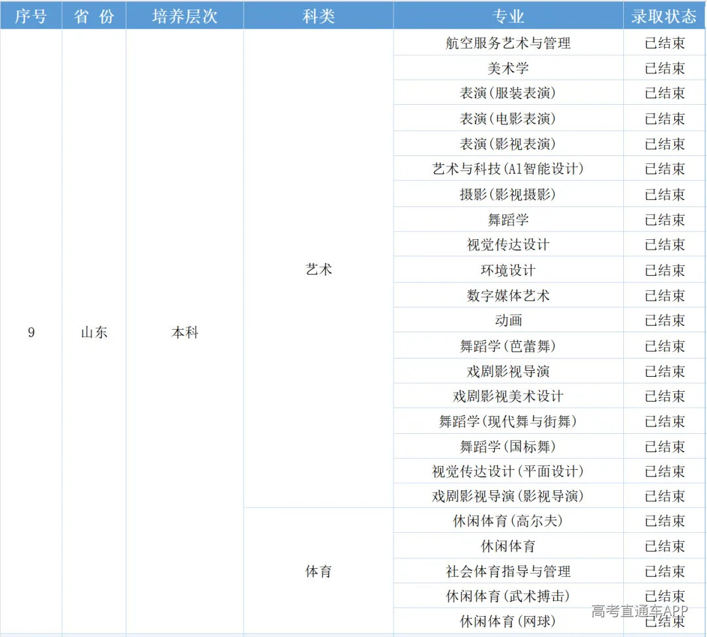The image size is (707, 637).
Task: Click 艺术与科技(AI智能设计) cell
Action: [x=508, y=169]
